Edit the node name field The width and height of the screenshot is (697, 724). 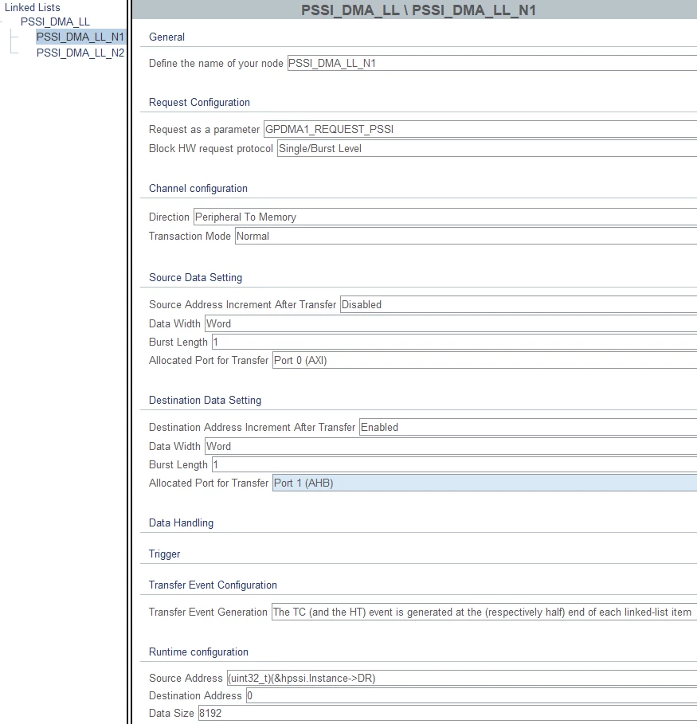pos(492,63)
